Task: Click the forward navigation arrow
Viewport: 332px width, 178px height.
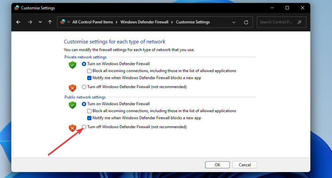Action: 30,22
